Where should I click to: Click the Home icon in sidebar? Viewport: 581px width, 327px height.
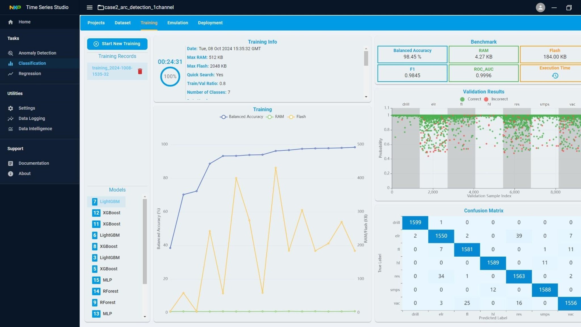point(10,22)
